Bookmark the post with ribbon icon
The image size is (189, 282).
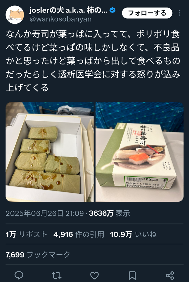point(132,275)
